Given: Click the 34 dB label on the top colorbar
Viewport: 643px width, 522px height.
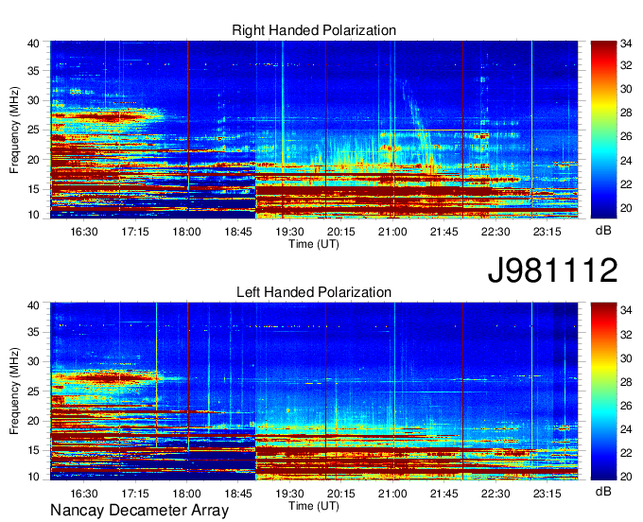Looking at the screenshot, I should click(x=626, y=43).
